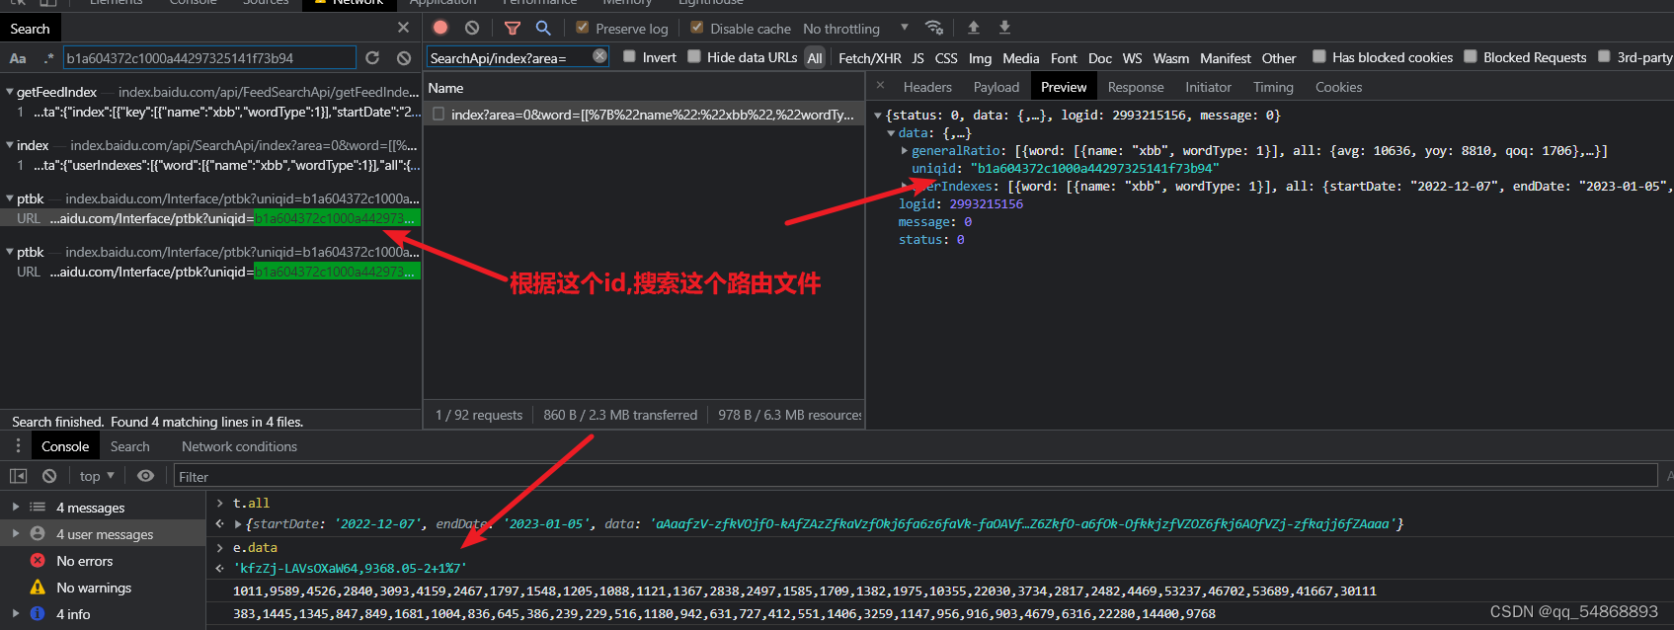Select the first ptbk URL search match
1674x630 pixels.
pos(210,218)
